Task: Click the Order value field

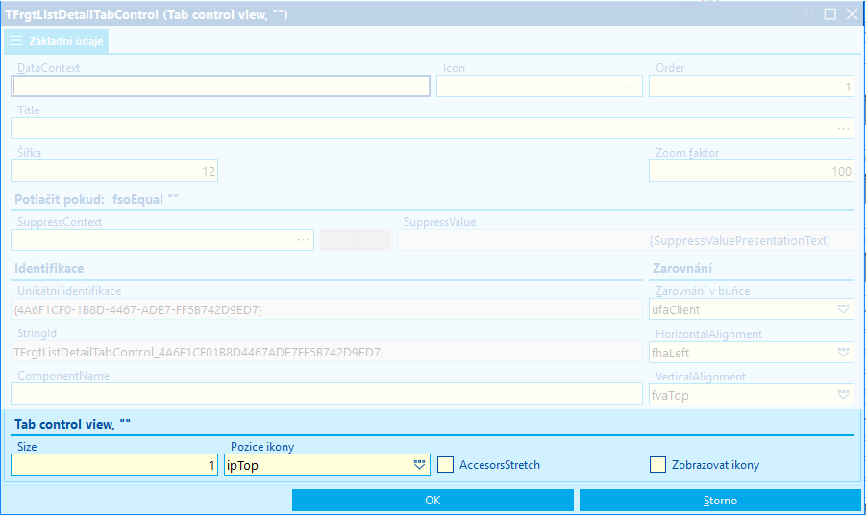Action: pyautogui.click(x=752, y=86)
